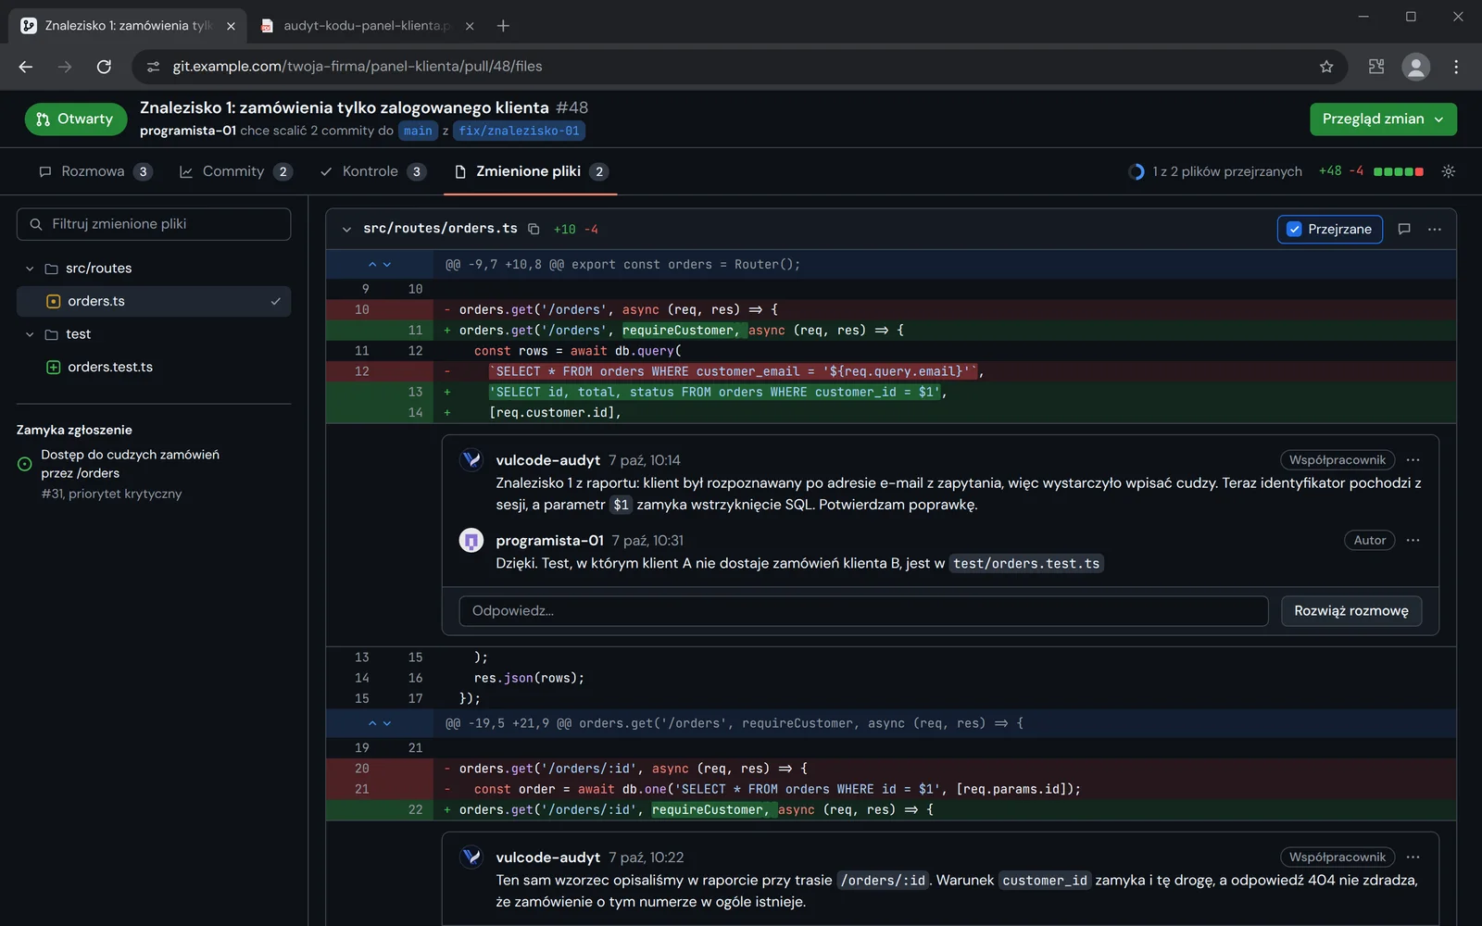Collapse the src/routes/orders.ts diff

click(346, 230)
